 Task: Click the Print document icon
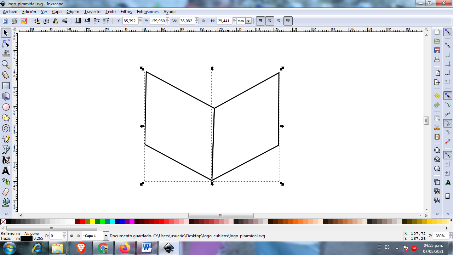(x=437, y=59)
